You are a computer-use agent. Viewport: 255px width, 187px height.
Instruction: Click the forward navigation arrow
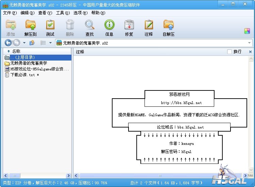tap(16, 43)
